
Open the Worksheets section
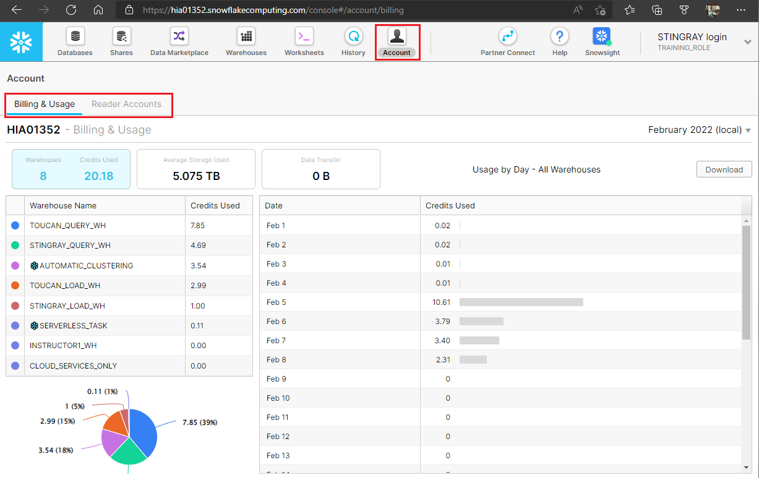[304, 42]
